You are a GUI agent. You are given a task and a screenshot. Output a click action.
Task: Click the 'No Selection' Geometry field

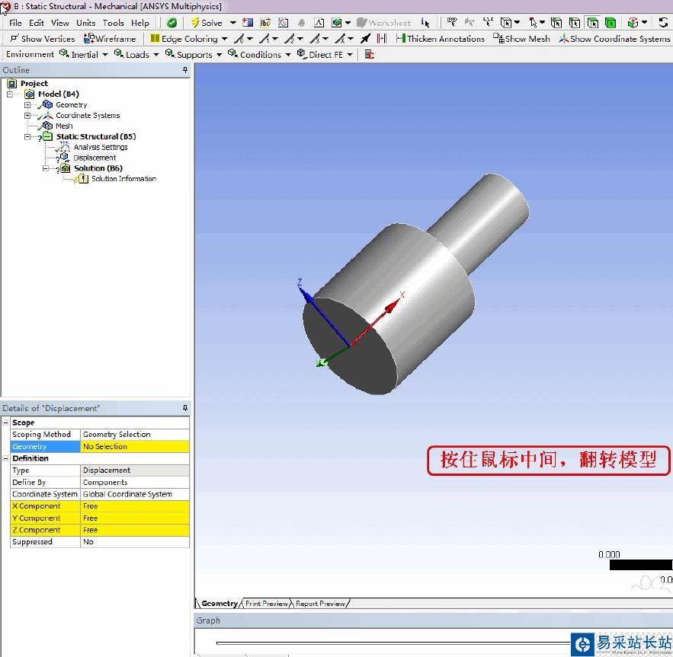click(x=135, y=446)
